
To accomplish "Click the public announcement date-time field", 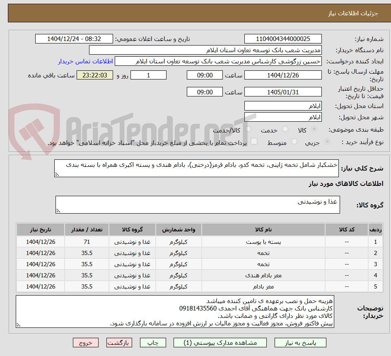I will click(74, 39).
